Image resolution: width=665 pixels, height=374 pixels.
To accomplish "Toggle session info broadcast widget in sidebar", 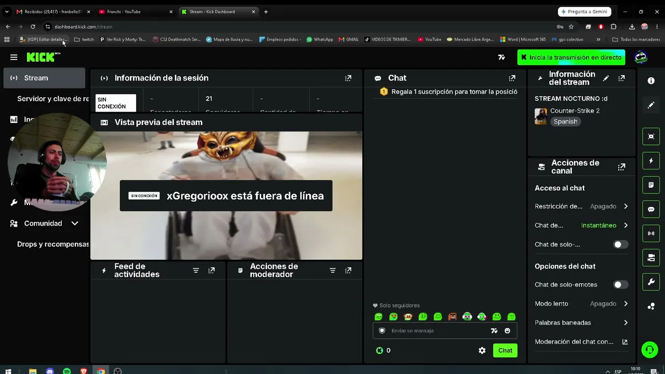I will pos(651,233).
